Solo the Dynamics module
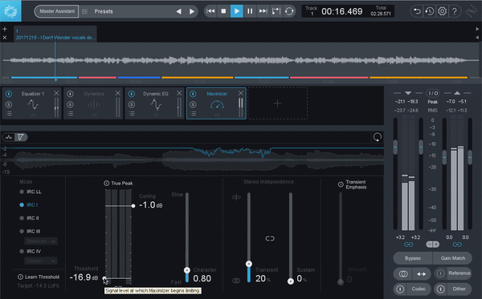This screenshot has height=299, width=482. click(x=70, y=104)
